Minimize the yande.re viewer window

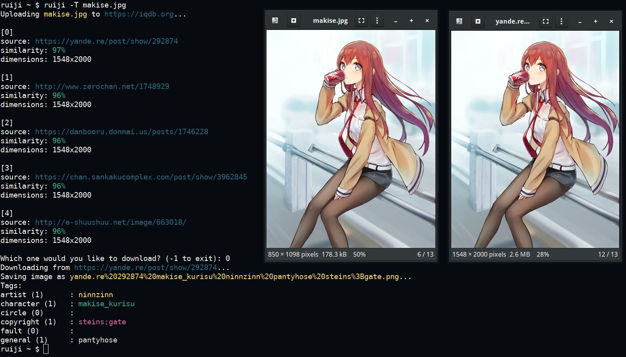pos(580,22)
